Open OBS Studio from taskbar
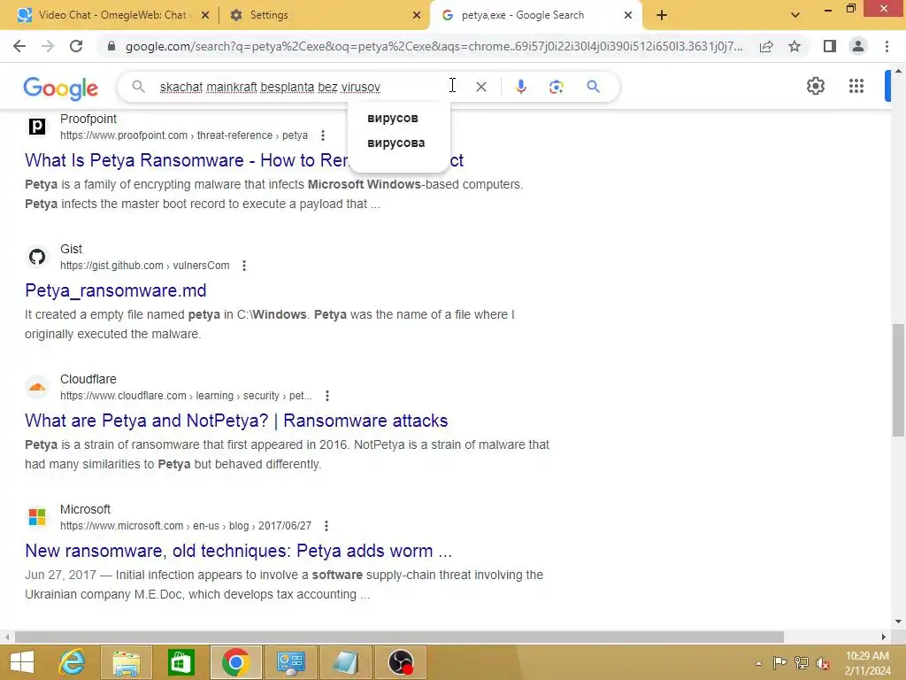 tap(401, 662)
